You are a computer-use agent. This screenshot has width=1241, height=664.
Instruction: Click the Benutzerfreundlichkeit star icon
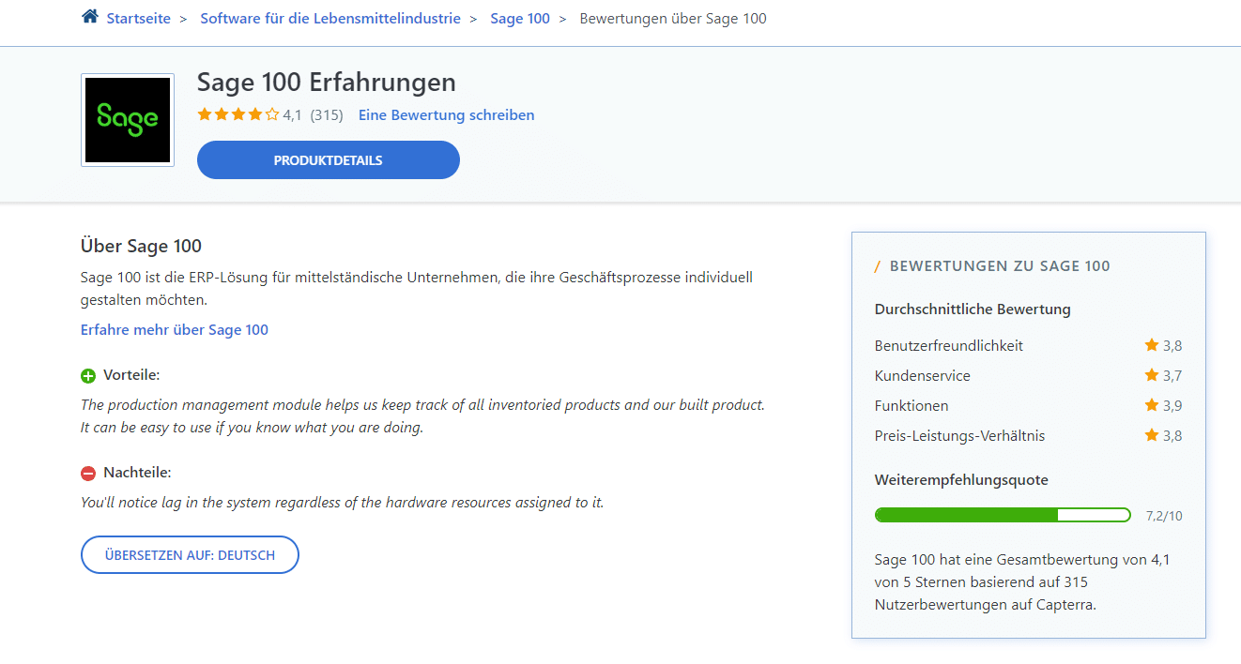coord(1152,345)
